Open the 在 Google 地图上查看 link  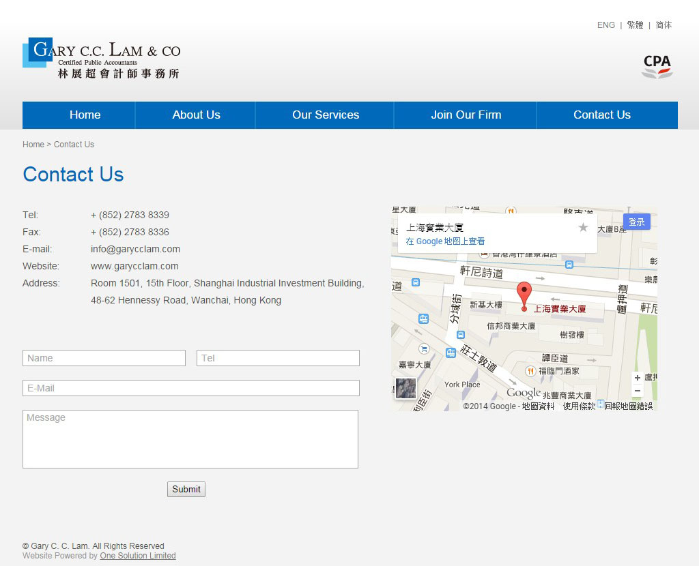click(445, 241)
